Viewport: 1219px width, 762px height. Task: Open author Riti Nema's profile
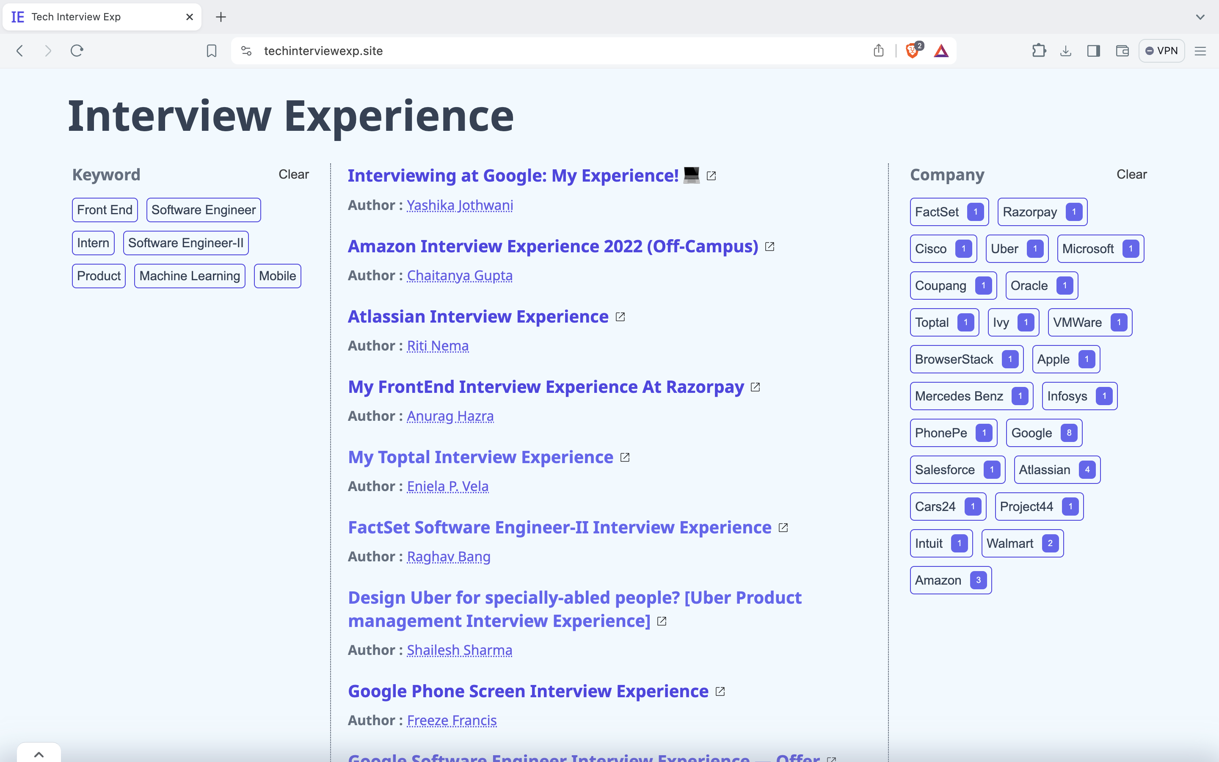click(438, 346)
